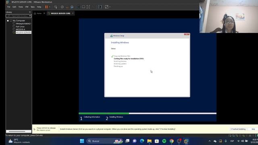Take a snapshot with the clock icon
Screen dimensions: 258x145
click(x=62, y=7)
